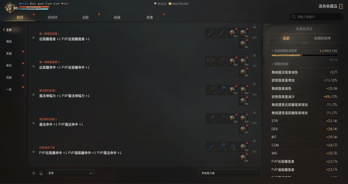The height and width of the screenshot is (184, 348).
Task: Click the gem box with 20 count
Action: click(243, 147)
